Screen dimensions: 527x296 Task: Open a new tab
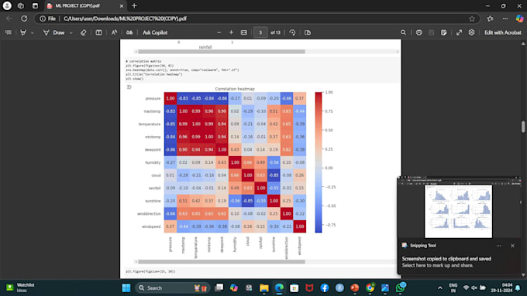click(x=134, y=5)
